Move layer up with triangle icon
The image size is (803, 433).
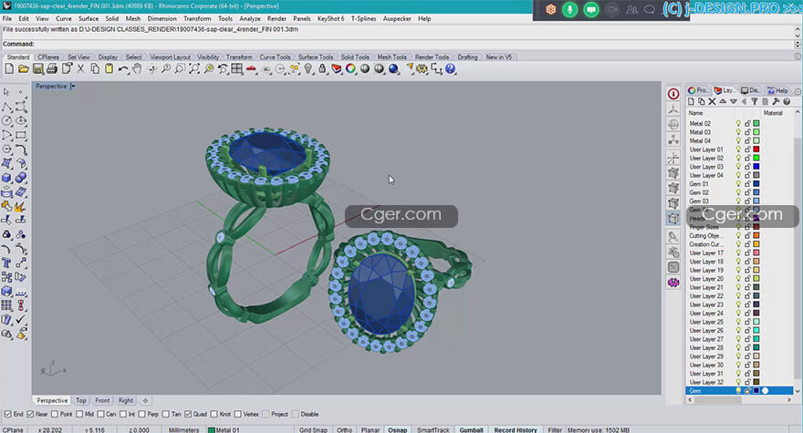point(723,101)
